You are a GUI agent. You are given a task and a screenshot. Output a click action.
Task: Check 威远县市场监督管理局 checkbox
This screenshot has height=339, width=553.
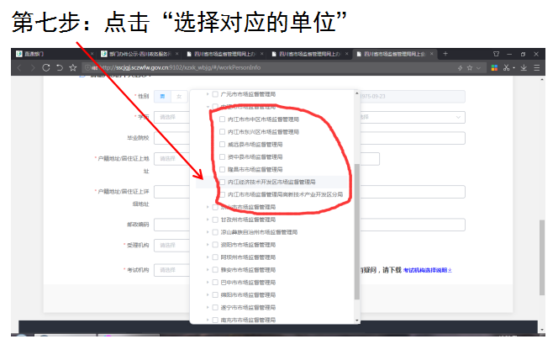pos(220,145)
